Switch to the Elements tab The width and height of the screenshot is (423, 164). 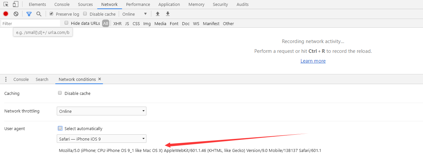[38, 4]
